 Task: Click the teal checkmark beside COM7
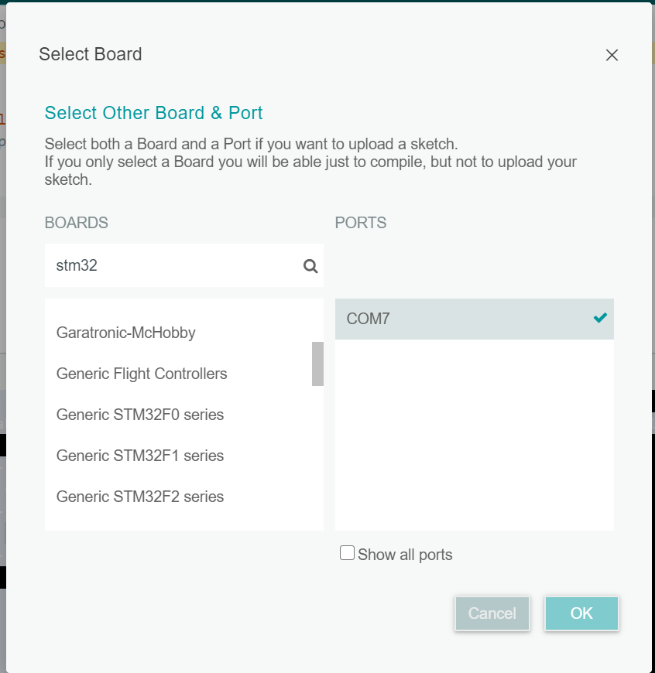click(600, 317)
